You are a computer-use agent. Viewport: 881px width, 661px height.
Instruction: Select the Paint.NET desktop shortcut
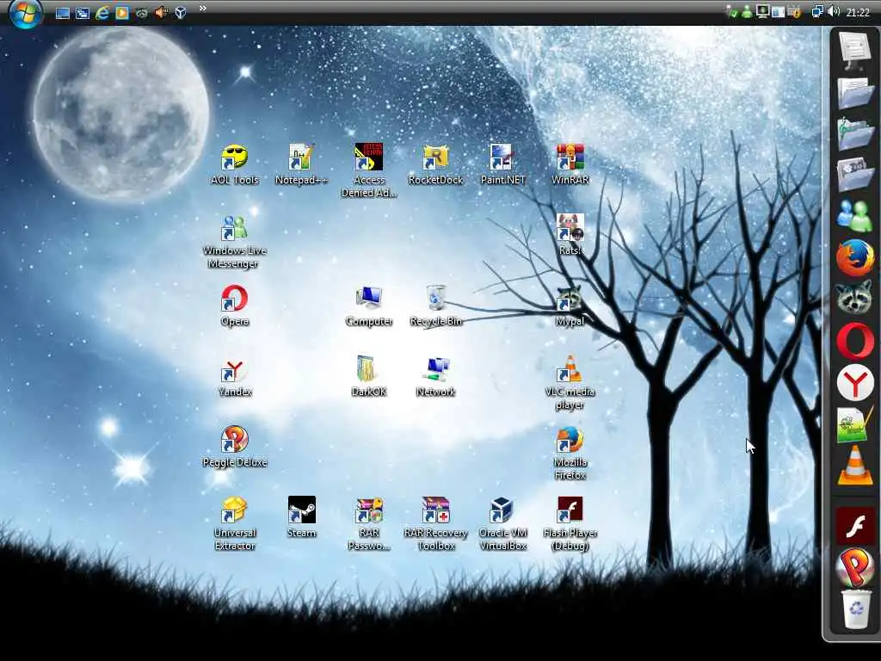coord(502,164)
